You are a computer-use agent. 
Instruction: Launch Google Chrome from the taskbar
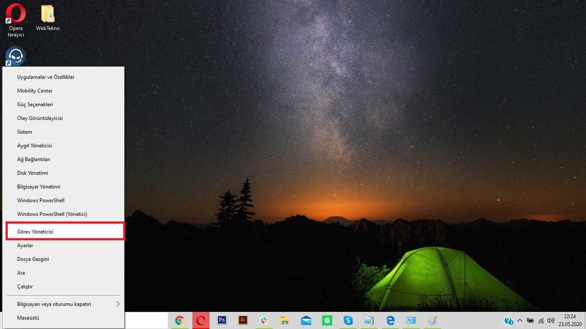pyautogui.click(x=180, y=320)
